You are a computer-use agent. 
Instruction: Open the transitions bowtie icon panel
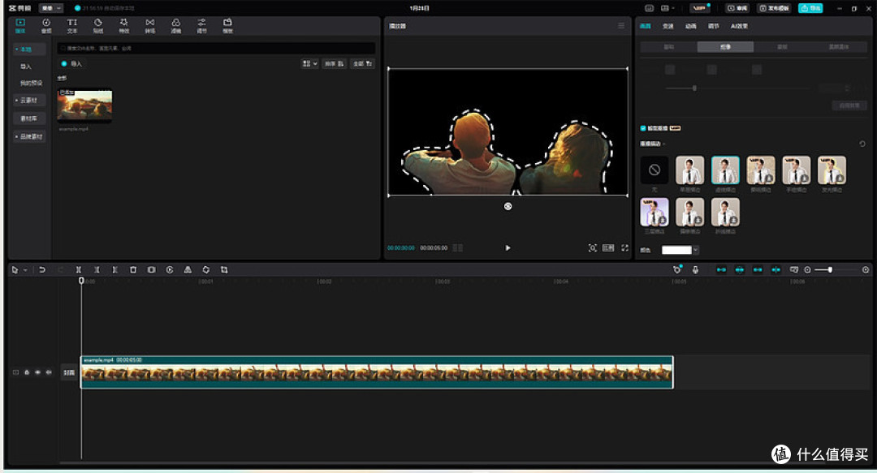[150, 25]
